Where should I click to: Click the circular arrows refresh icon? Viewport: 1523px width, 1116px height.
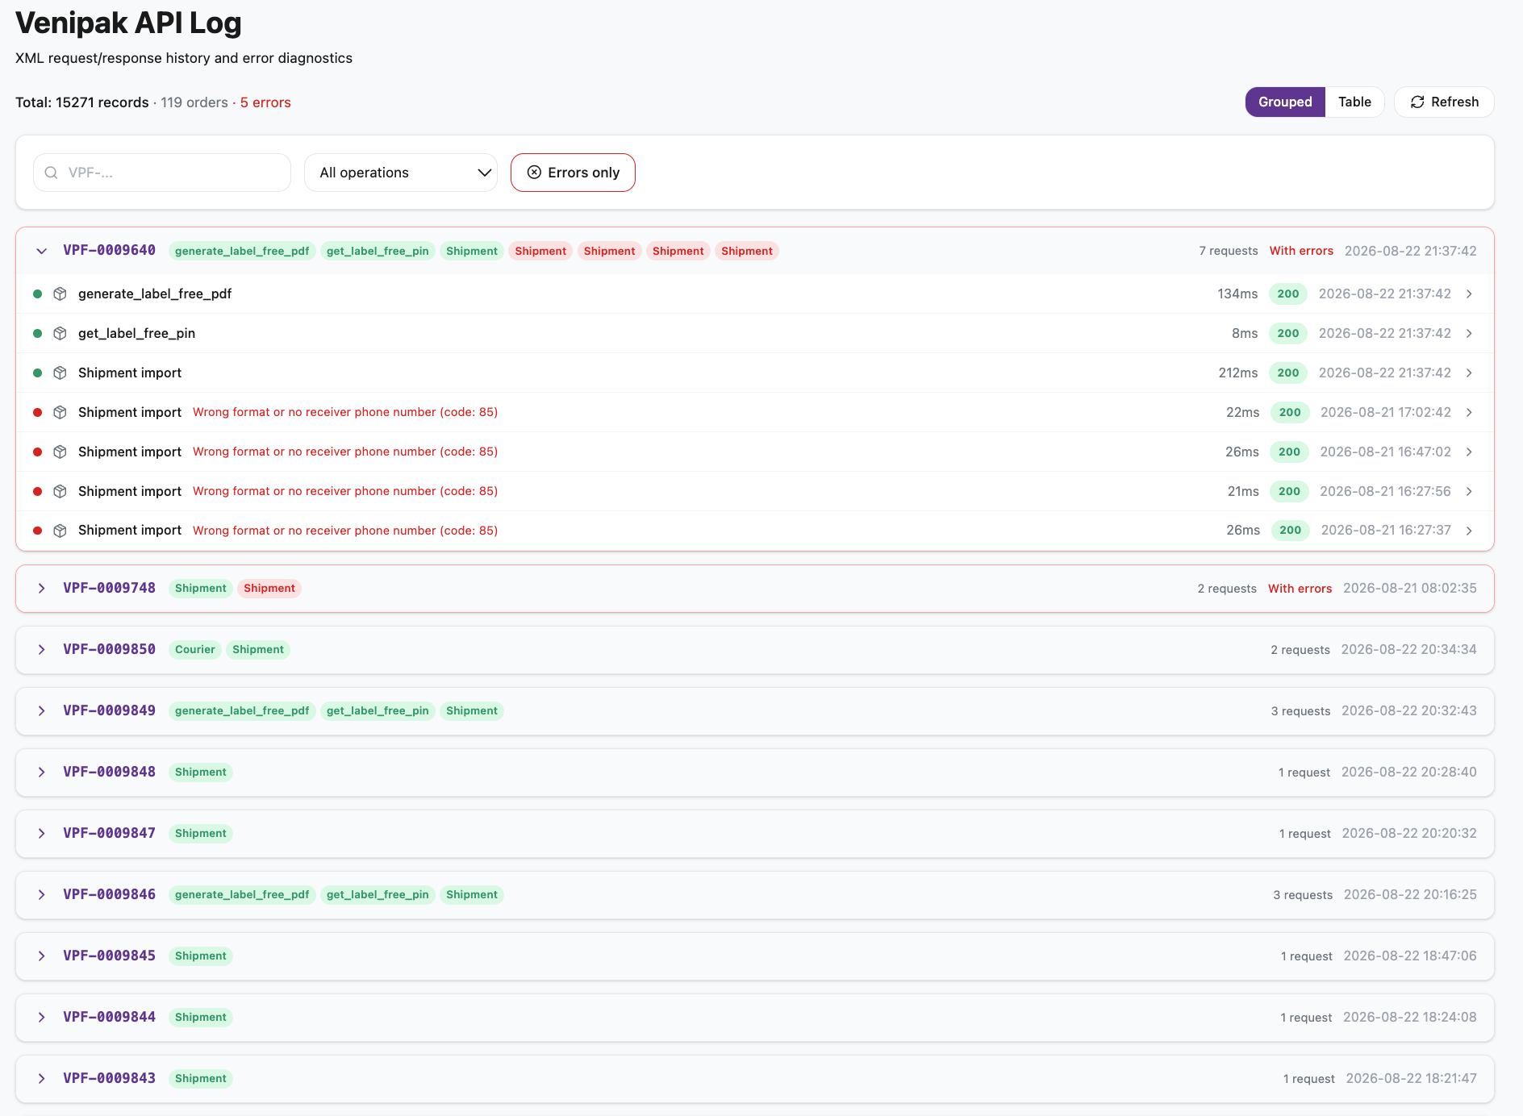(1417, 102)
